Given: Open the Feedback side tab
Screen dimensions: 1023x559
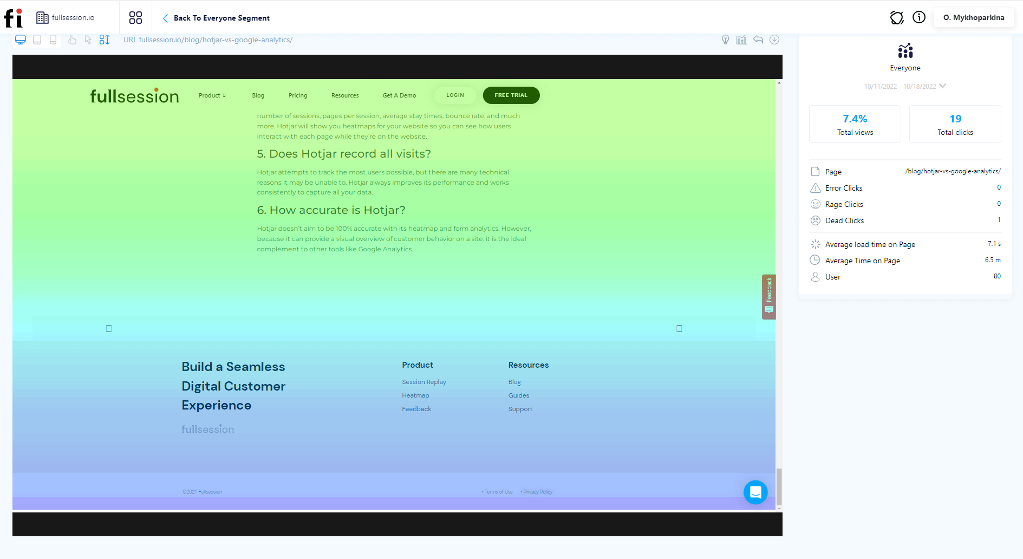Looking at the screenshot, I should coord(769,297).
